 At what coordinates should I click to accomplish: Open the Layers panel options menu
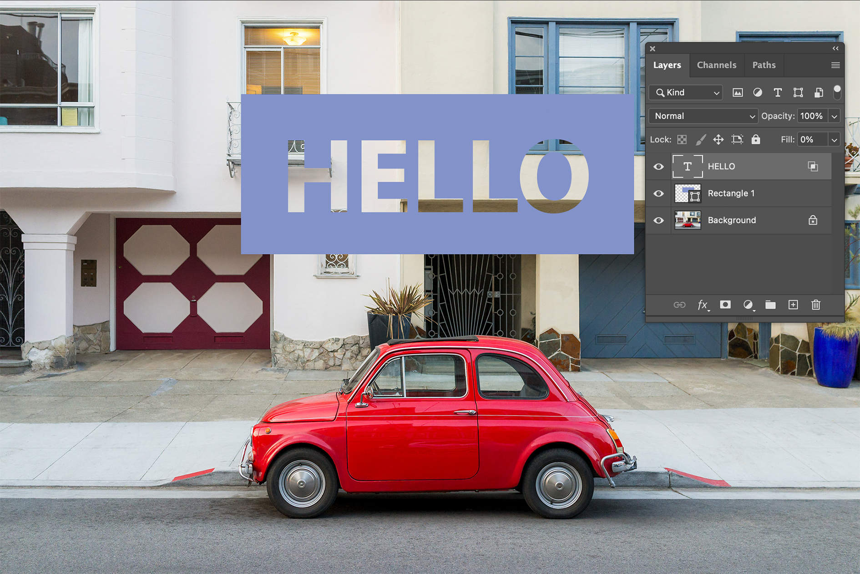(835, 65)
